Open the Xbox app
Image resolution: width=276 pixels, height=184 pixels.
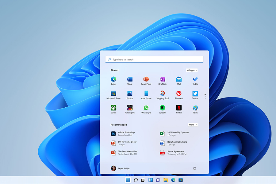click(113, 108)
